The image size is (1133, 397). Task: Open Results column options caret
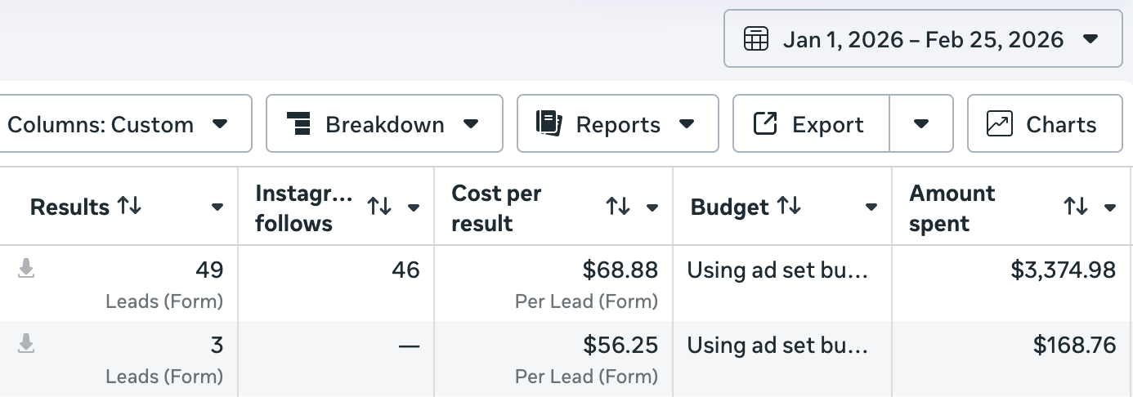coord(217,207)
